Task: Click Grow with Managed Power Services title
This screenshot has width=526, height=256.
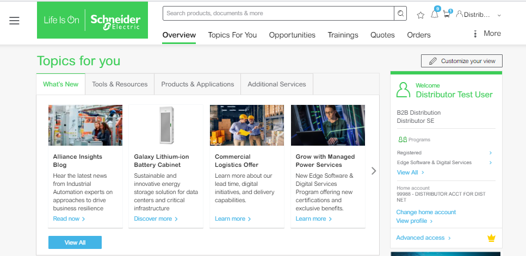Action: pyautogui.click(x=325, y=161)
